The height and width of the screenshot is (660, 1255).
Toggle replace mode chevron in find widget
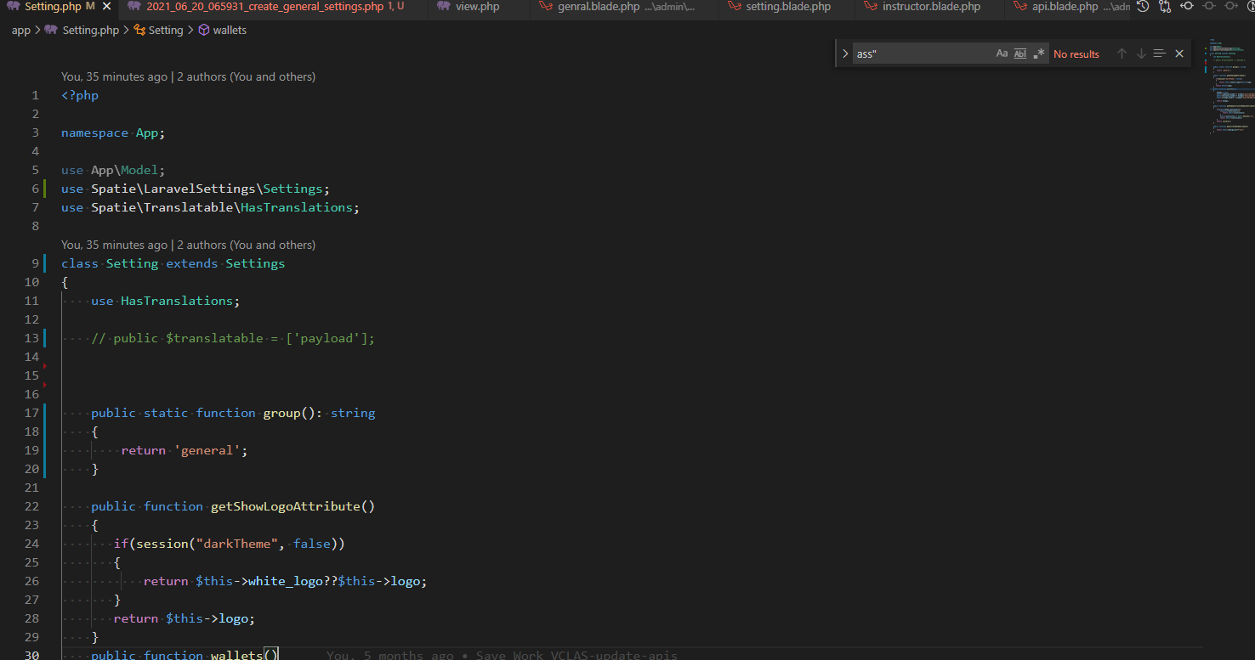pos(845,54)
